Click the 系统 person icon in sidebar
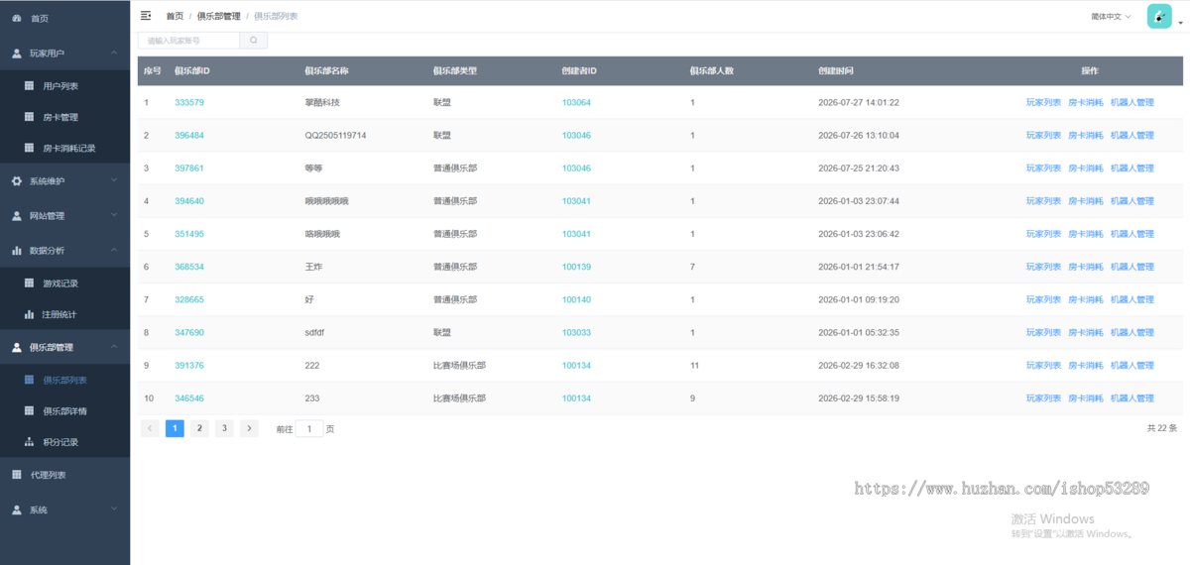1190x565 pixels. [x=16, y=509]
